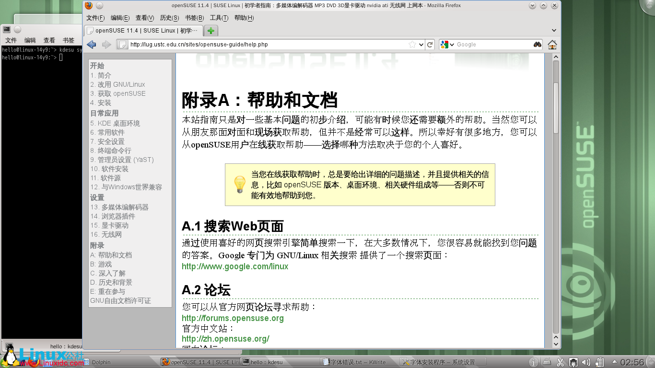655x368 pixels.
Task: Open the 查看(V) menu in Firefox
Action: pos(145,18)
